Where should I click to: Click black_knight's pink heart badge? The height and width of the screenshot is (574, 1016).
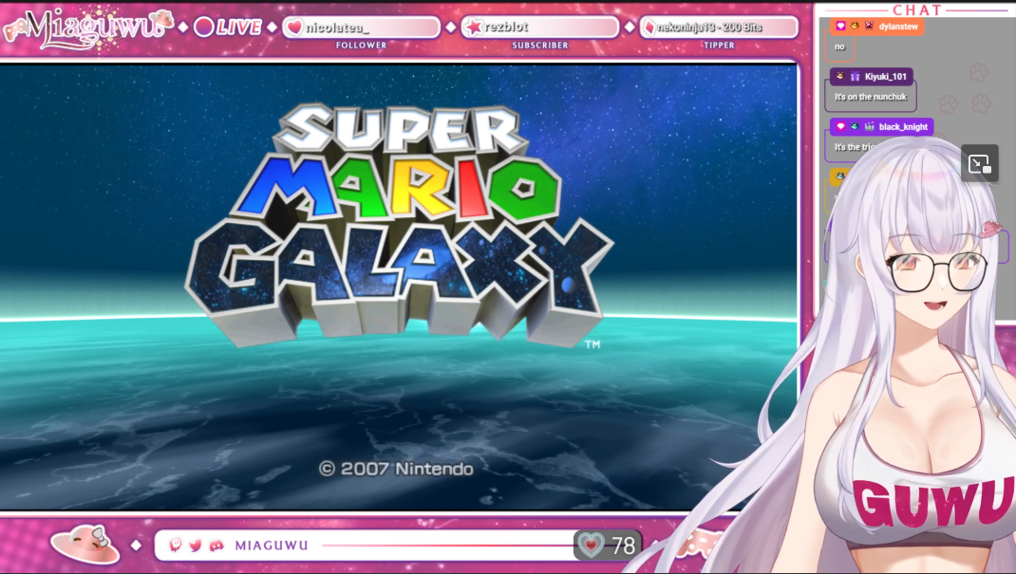[x=840, y=127]
